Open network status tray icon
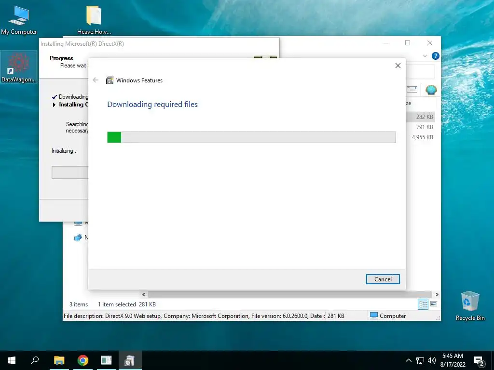This screenshot has width=494, height=370. click(420, 360)
